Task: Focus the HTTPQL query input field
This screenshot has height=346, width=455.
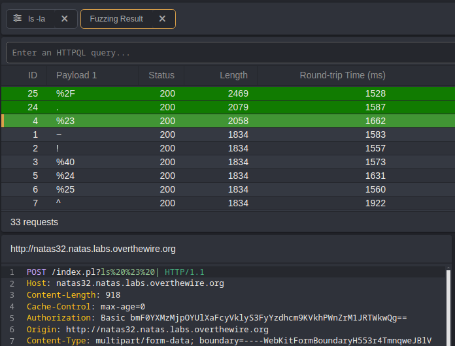Action: pos(227,53)
